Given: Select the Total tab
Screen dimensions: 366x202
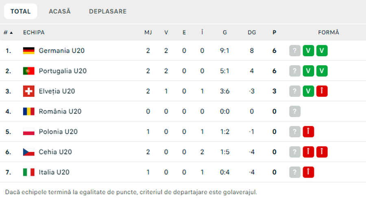Looking at the screenshot, I should pyautogui.click(x=21, y=11).
